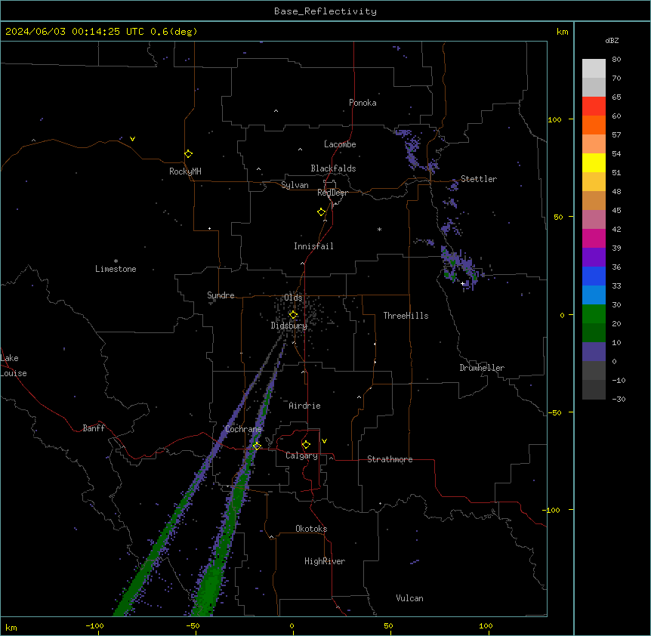Pick the purple 36-39 dBZ legend swatch
Screen dimensions: 651x636
tap(594, 257)
